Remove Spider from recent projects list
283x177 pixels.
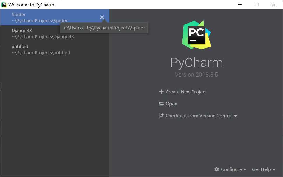102,17
